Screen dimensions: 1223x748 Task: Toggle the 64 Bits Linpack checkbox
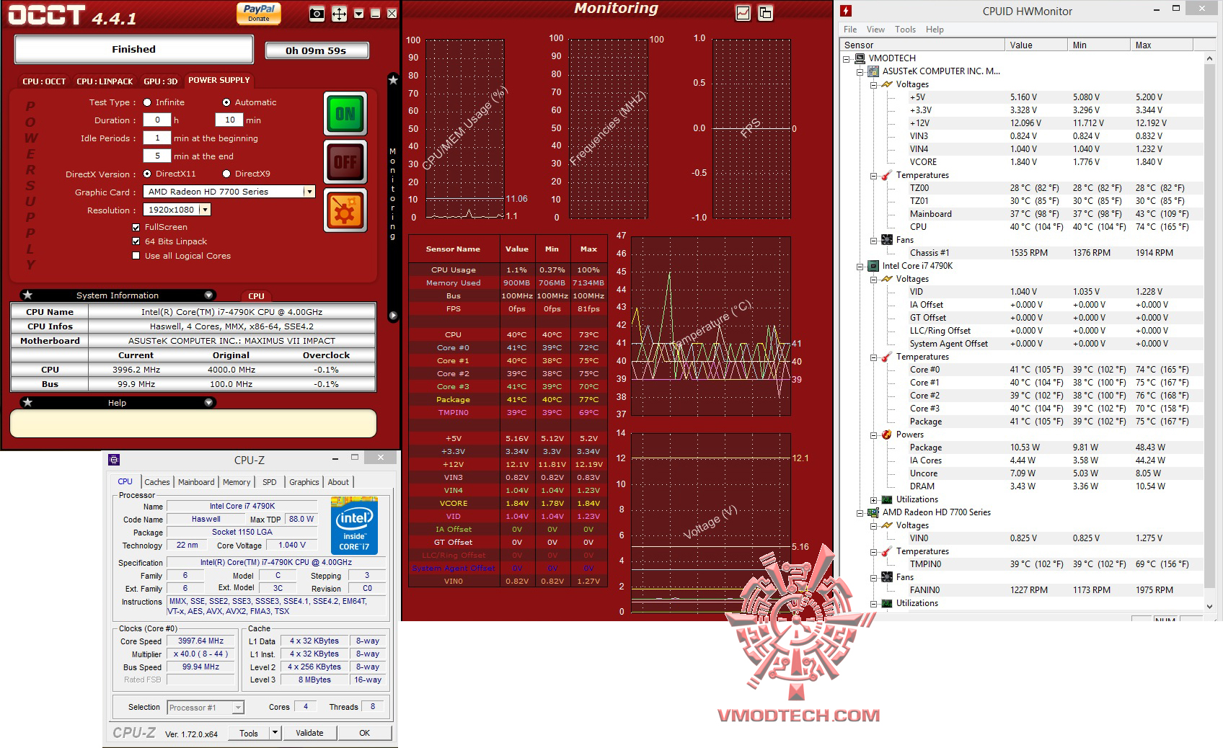136,241
